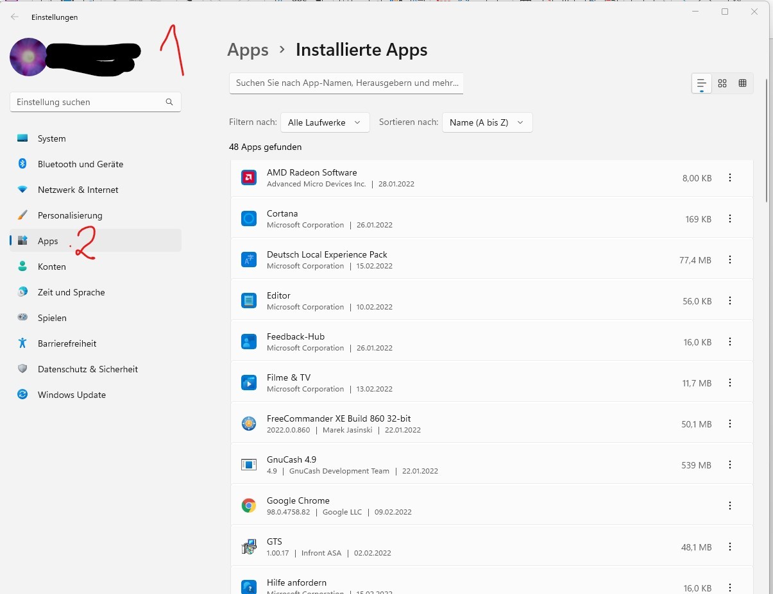This screenshot has width=773, height=594.
Task: Switch to table view layout
Action: click(x=742, y=83)
